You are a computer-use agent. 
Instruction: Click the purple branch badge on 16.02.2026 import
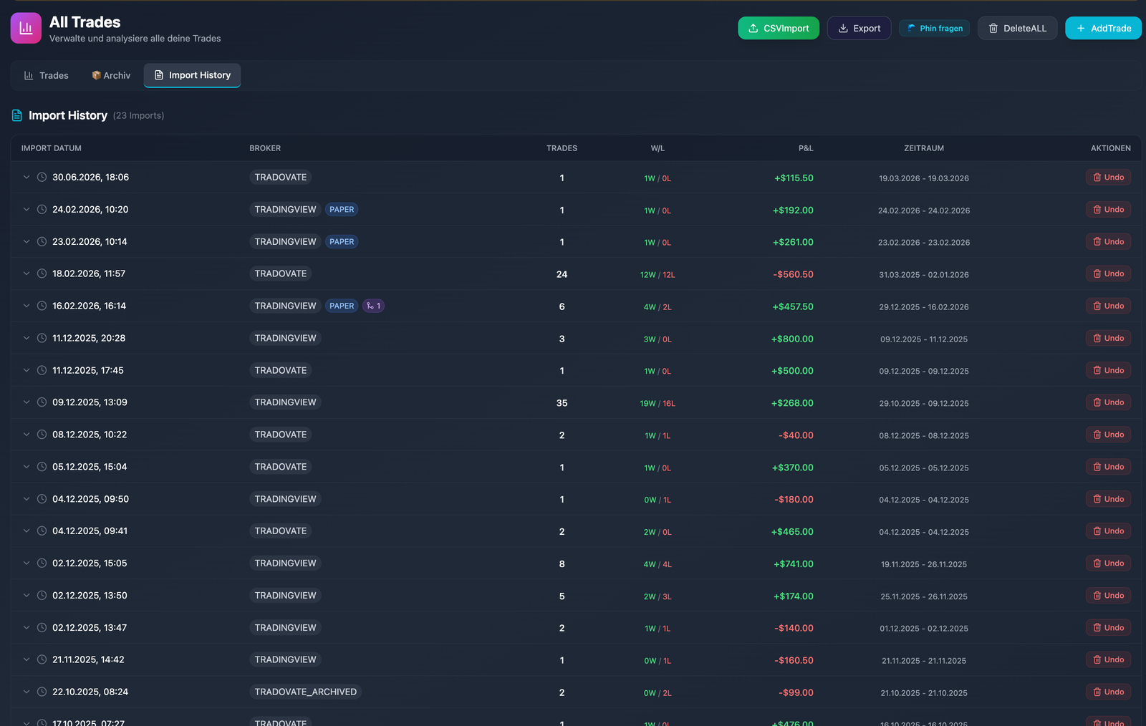(373, 306)
